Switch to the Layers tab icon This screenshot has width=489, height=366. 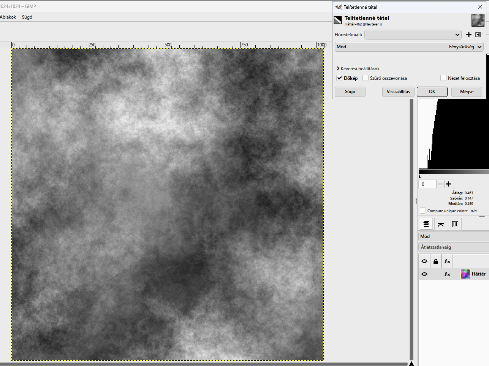[426, 224]
